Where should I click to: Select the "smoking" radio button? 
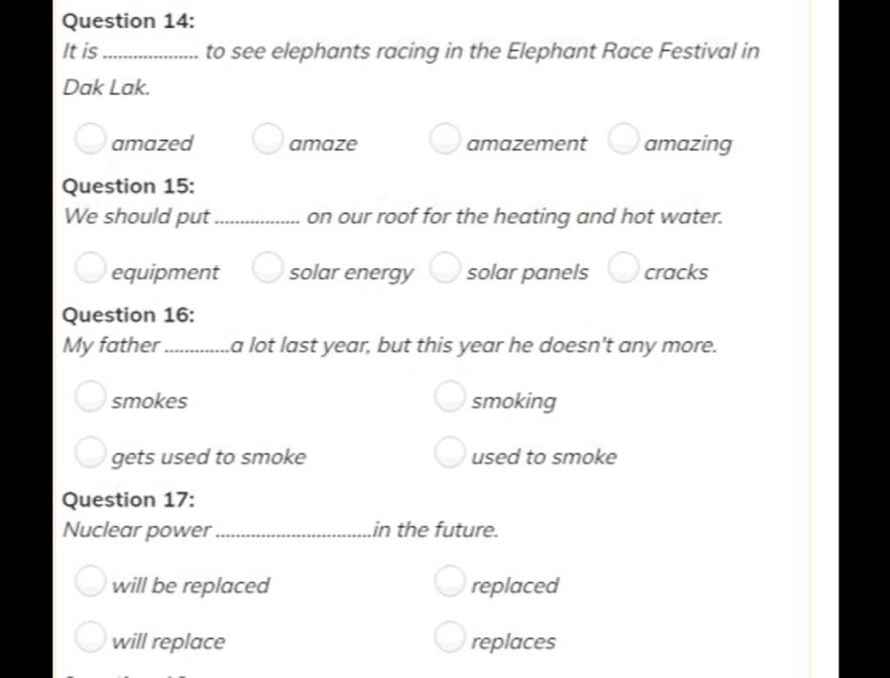(x=450, y=396)
